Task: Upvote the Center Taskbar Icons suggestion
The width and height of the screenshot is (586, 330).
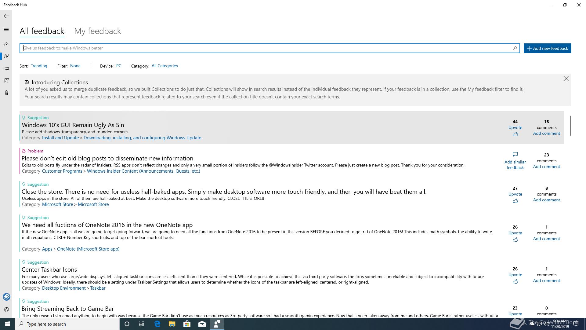Action: click(515, 275)
